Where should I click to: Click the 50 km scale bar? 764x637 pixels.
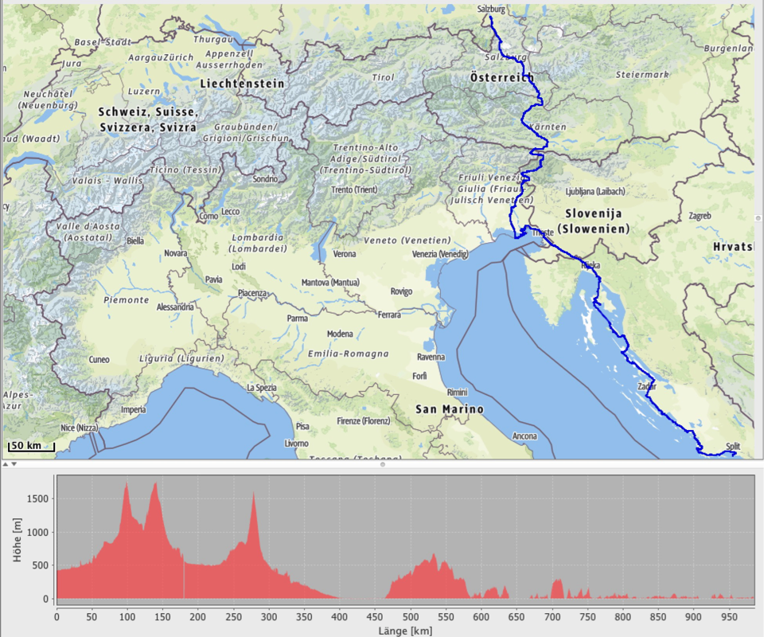(31, 446)
